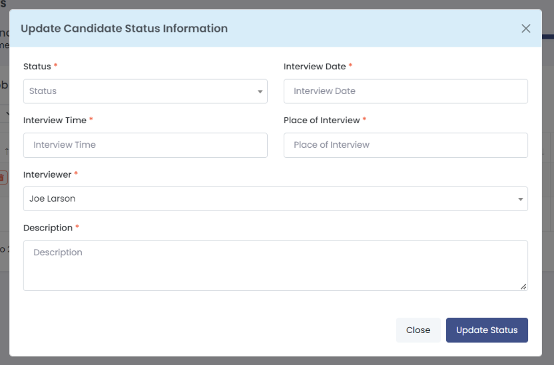Click the Place of Interview label
The image size is (554, 365).
[322, 121]
